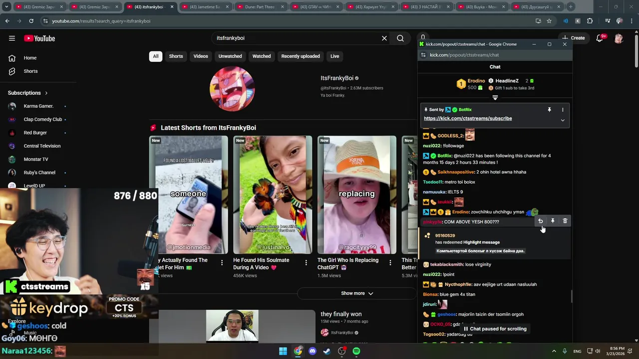Open options for The Girl Who Is Replacing ChatGPT
The height and width of the screenshot is (359, 639).
(391, 262)
